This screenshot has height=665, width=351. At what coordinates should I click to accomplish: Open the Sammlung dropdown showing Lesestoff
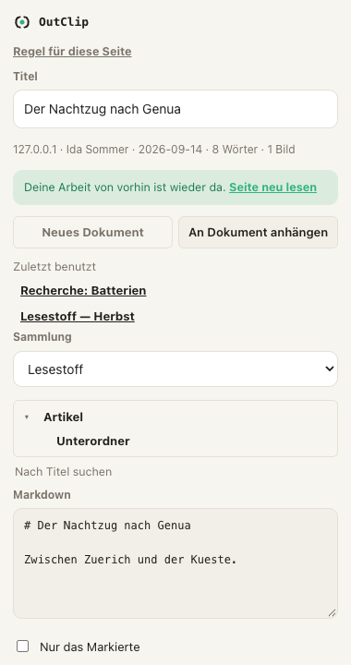click(x=175, y=369)
